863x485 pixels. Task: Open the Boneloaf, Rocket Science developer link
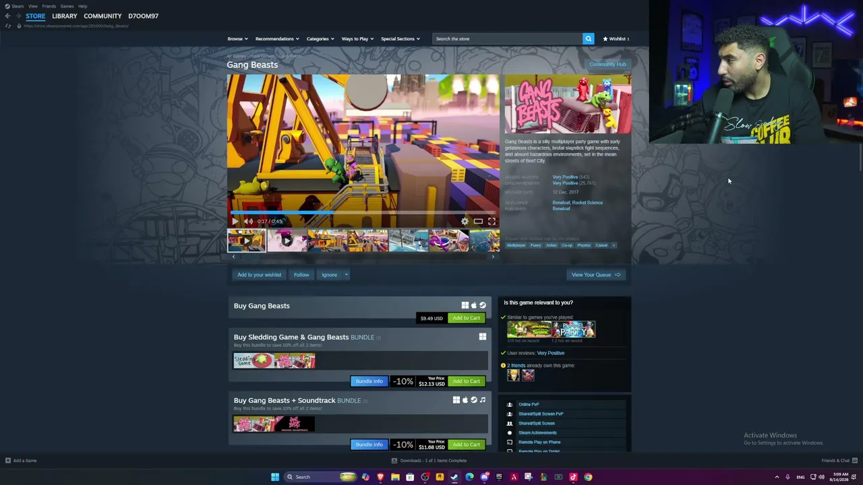(578, 202)
